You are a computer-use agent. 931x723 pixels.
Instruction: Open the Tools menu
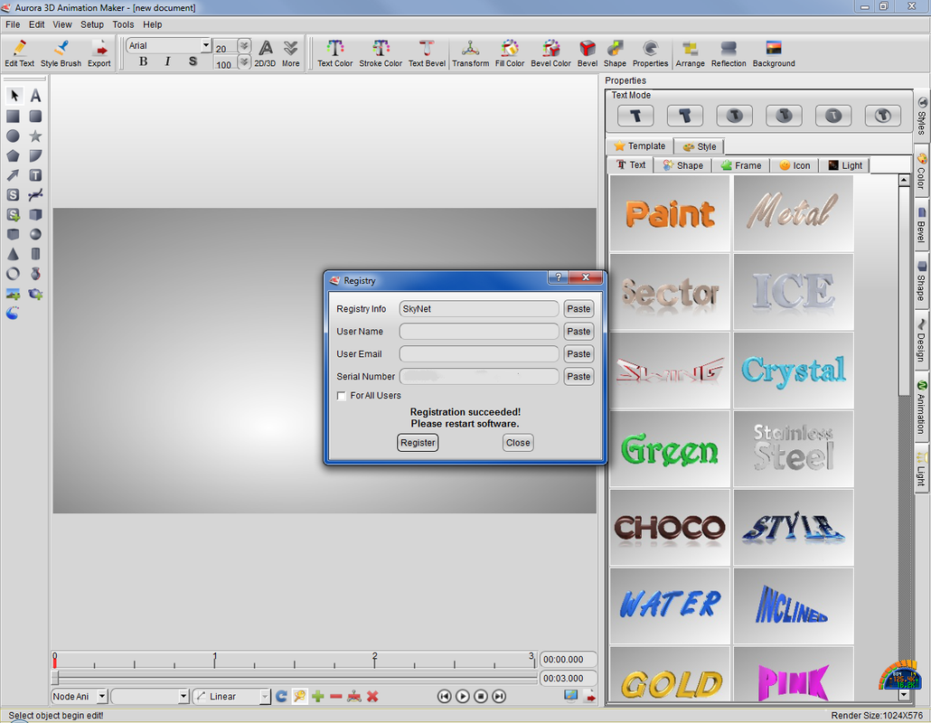coord(123,24)
